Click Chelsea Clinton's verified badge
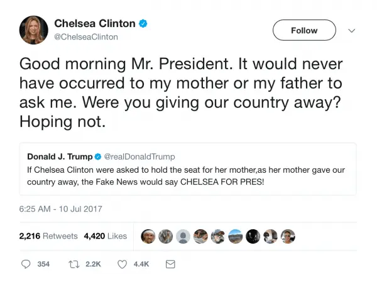The height and width of the screenshot is (287, 377). pyautogui.click(x=143, y=24)
